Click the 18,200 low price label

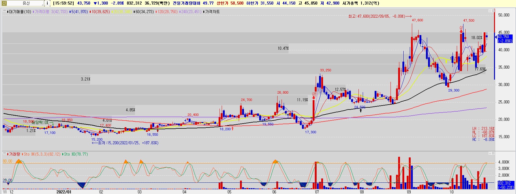tap(225, 129)
